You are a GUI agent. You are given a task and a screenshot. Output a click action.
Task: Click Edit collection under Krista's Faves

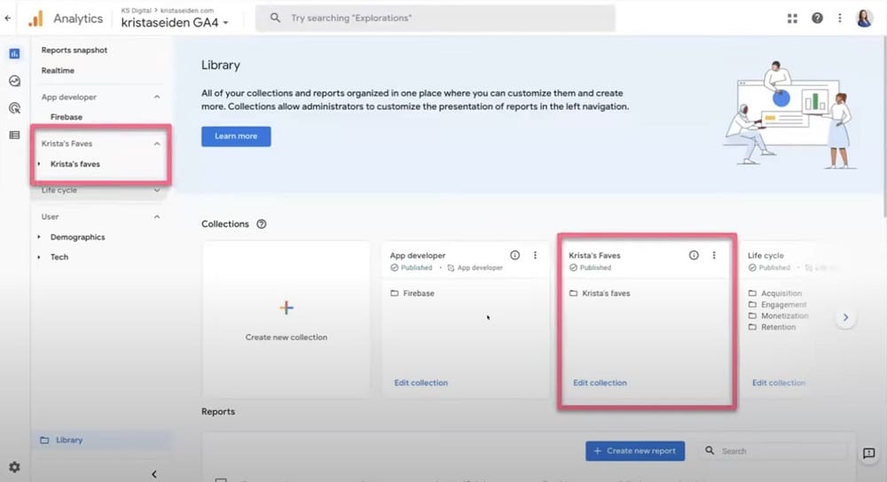click(600, 383)
